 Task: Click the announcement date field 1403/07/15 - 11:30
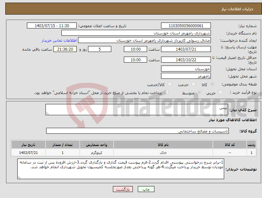coord(52,26)
